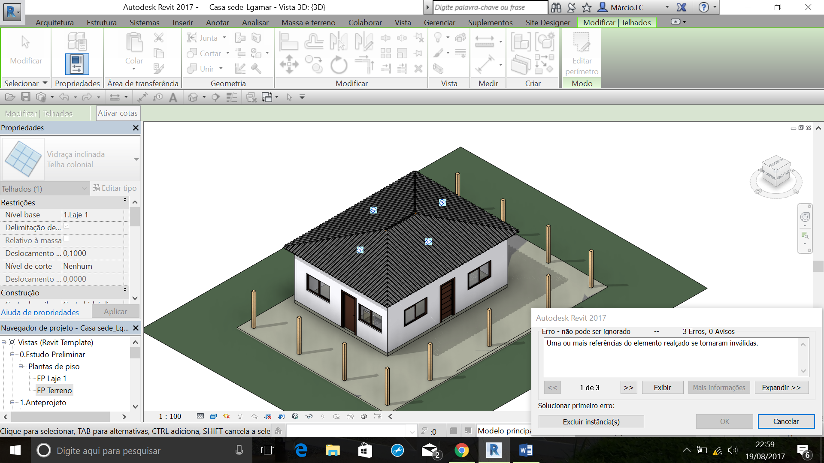Viewport: 824px width, 463px height.
Task: Open the Ajuda de propriedades link
Action: pyautogui.click(x=40, y=313)
